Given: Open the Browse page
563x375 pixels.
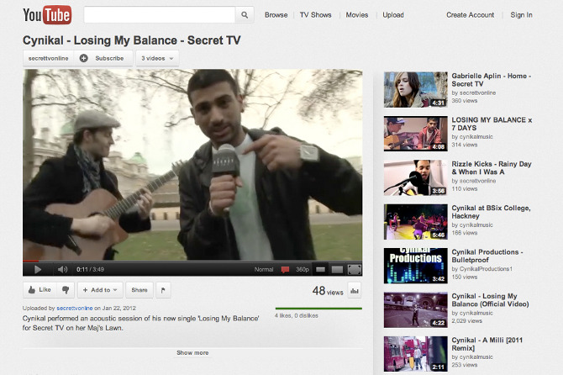Looking at the screenshot, I should [x=276, y=15].
